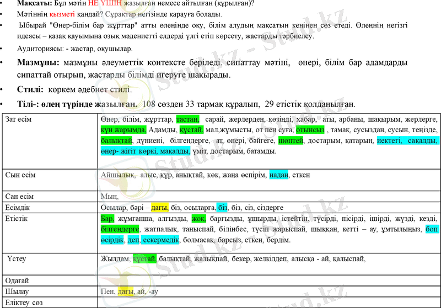Click the green highlighted word "тастан"
Image resolution: width=441 pixels, height=308 pixels.
point(187,120)
